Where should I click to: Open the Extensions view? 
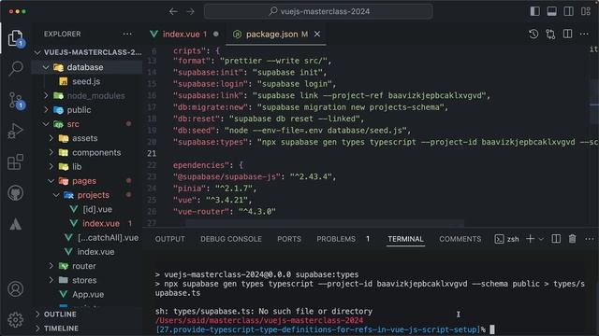point(16,162)
